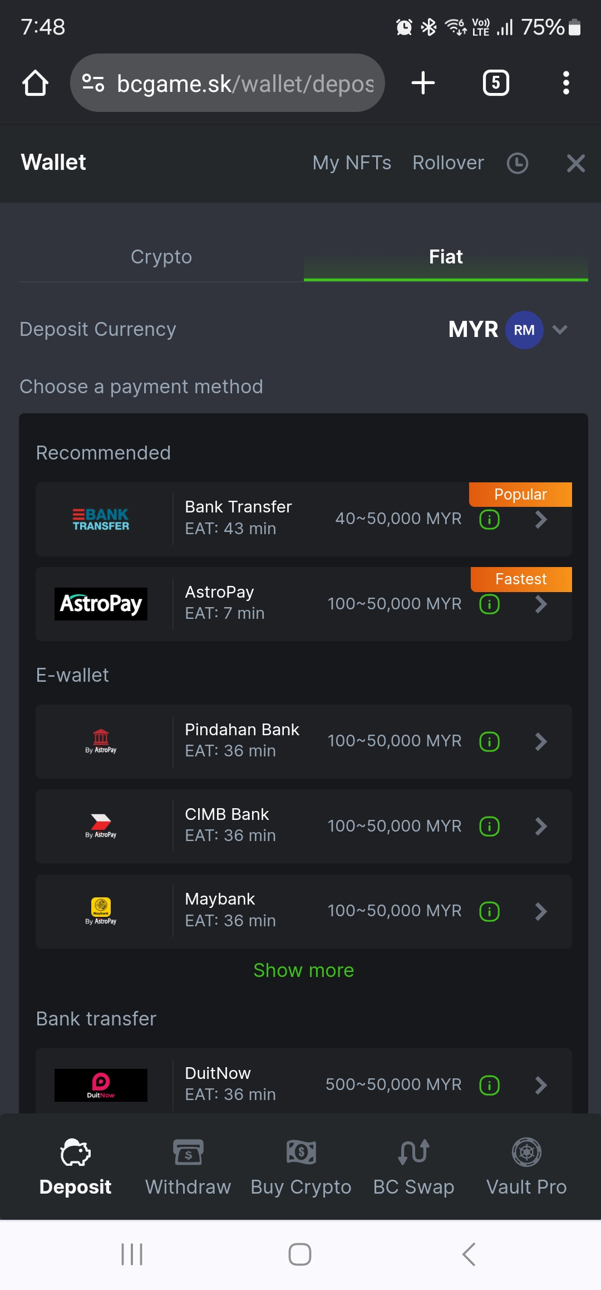Open the browser three-dot menu
This screenshot has width=601, height=1290.
click(566, 83)
